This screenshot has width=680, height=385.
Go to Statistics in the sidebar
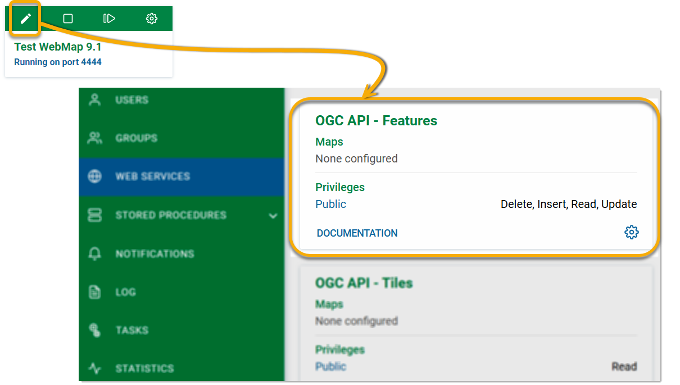coord(144,369)
